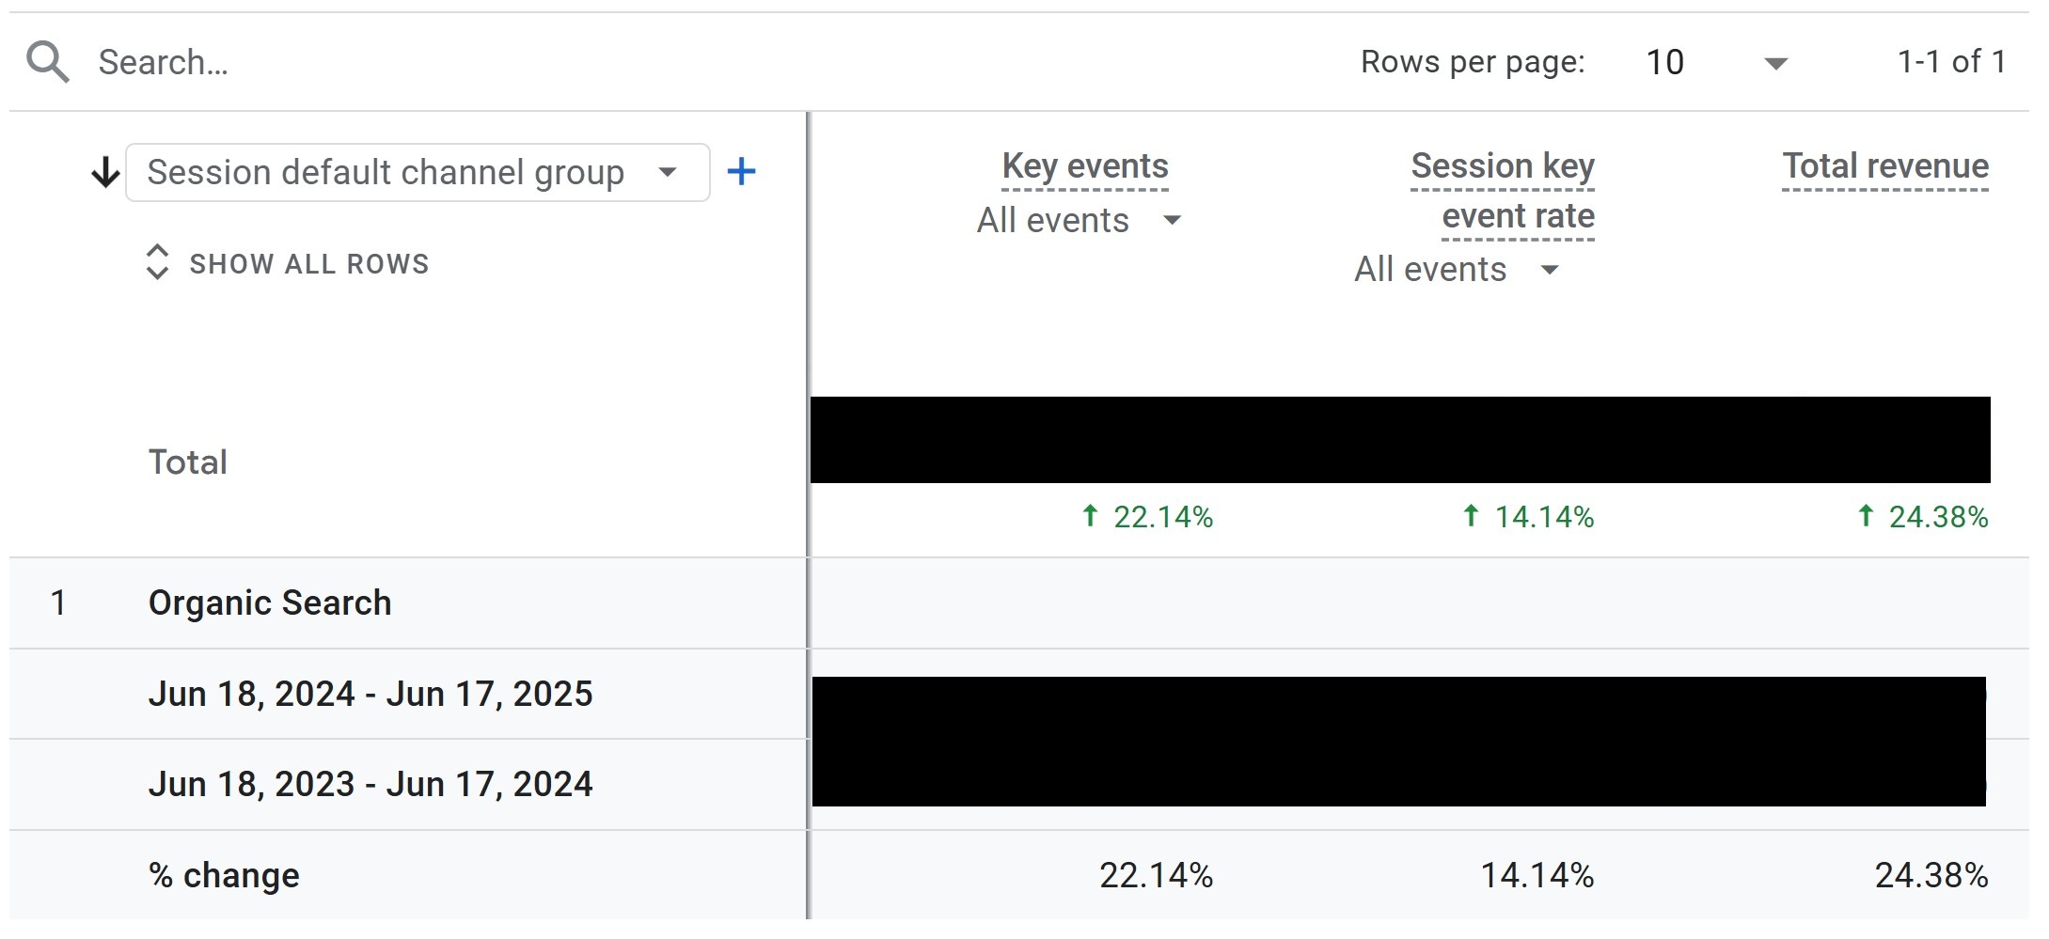
Task: Click the Jun 18, 2023 - Jun 17, 2024 row
Action: [370, 784]
